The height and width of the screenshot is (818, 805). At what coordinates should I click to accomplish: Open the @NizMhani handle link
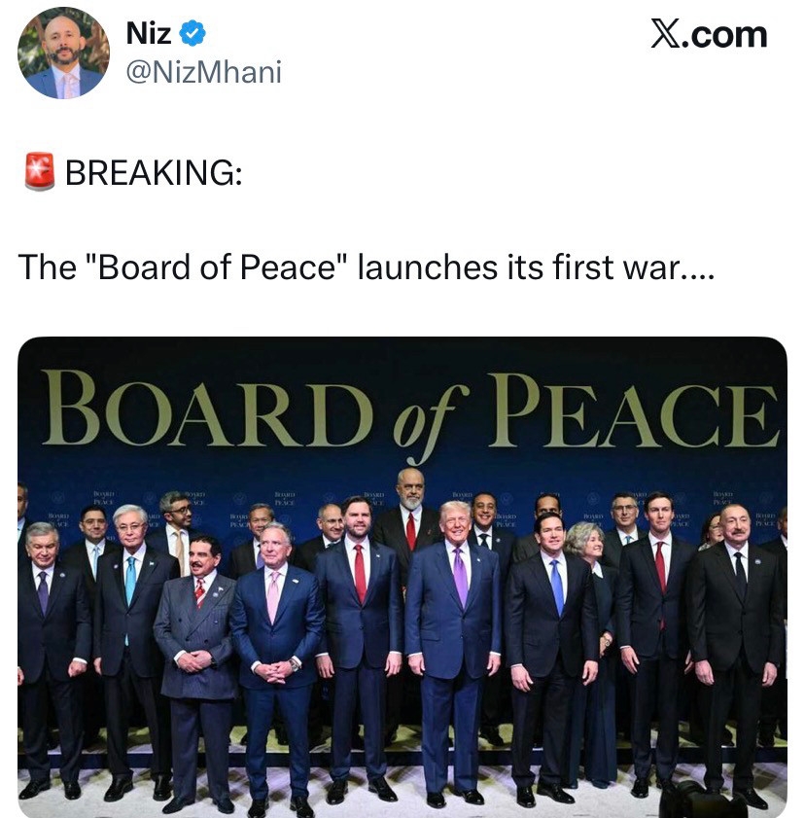point(203,70)
